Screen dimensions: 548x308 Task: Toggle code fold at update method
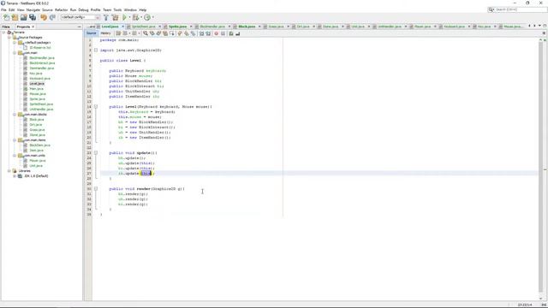coord(96,153)
